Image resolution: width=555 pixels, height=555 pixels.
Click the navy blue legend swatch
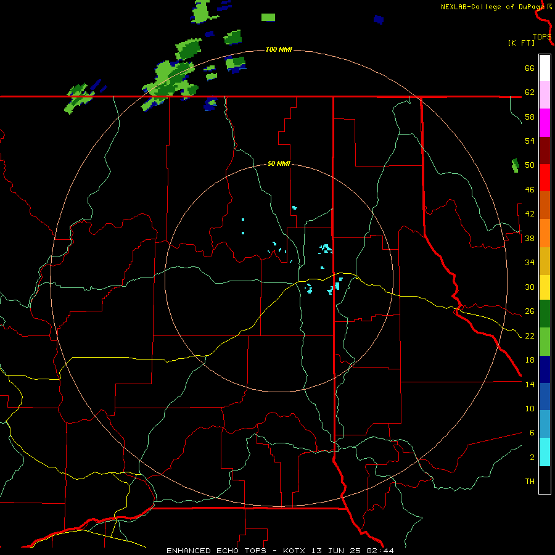tap(545, 369)
